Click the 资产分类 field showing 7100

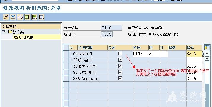click(111, 28)
